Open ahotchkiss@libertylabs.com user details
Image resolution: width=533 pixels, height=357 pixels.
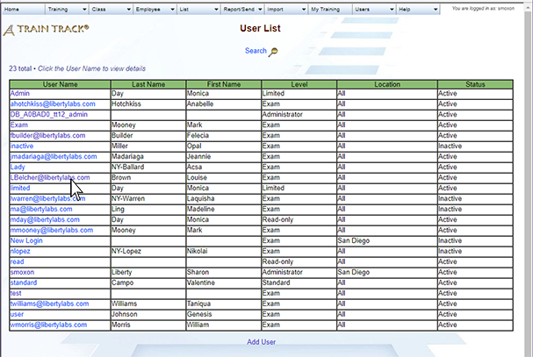53,104
